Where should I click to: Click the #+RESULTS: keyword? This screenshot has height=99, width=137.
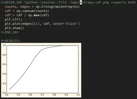tap(11, 41)
